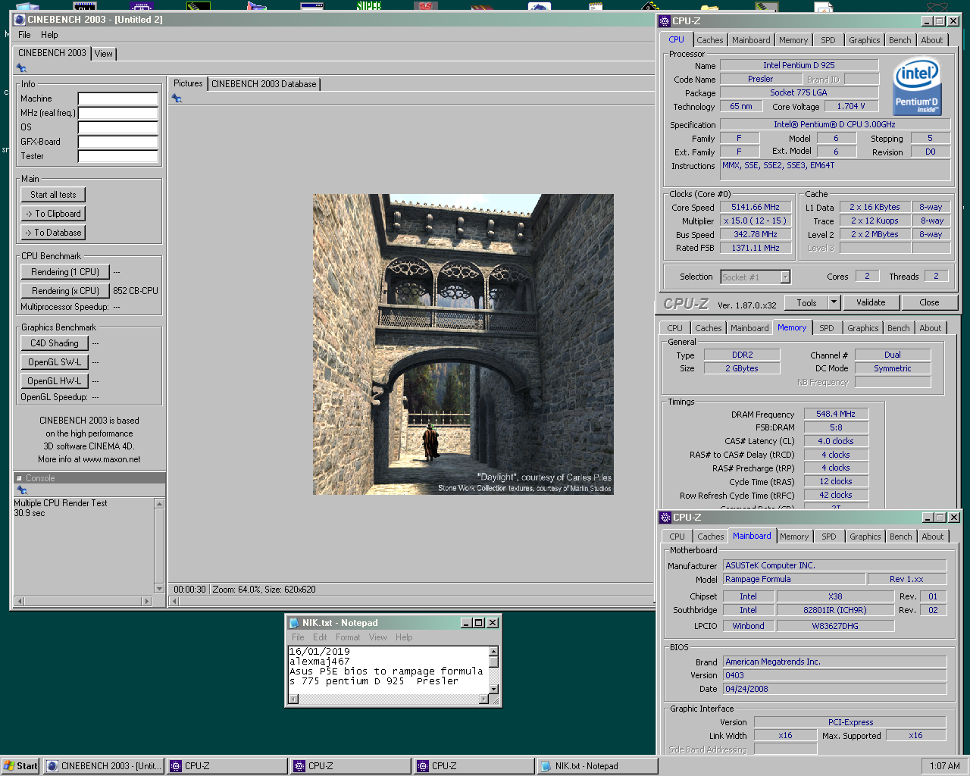Open the Tools dropdown arrow in CPU-Z

[x=834, y=302]
